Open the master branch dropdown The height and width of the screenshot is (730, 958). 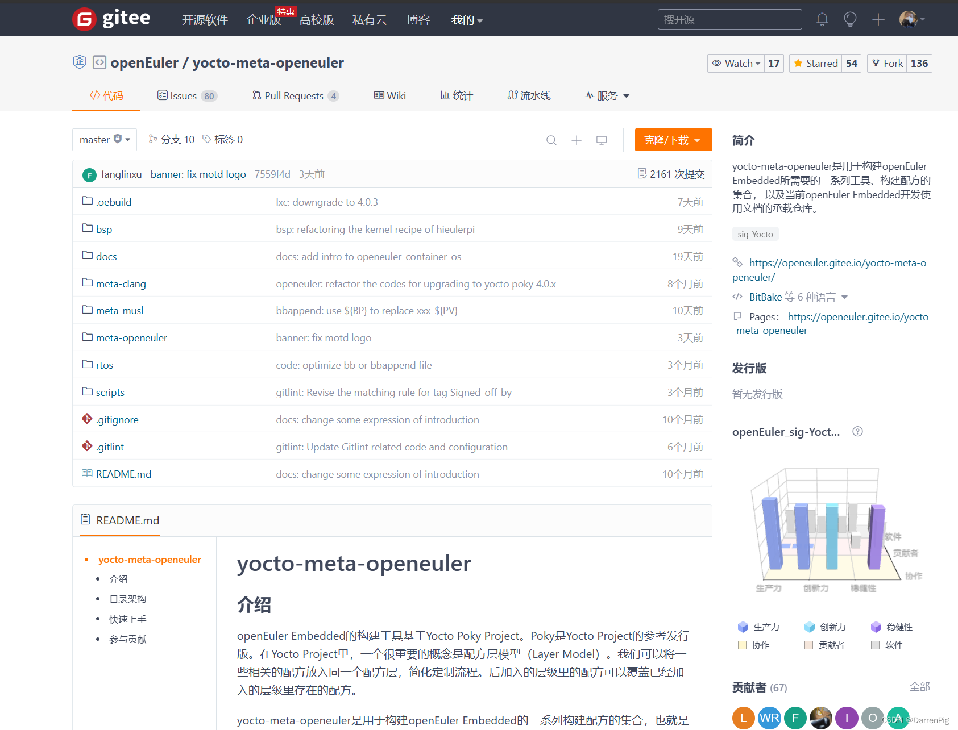click(x=105, y=140)
